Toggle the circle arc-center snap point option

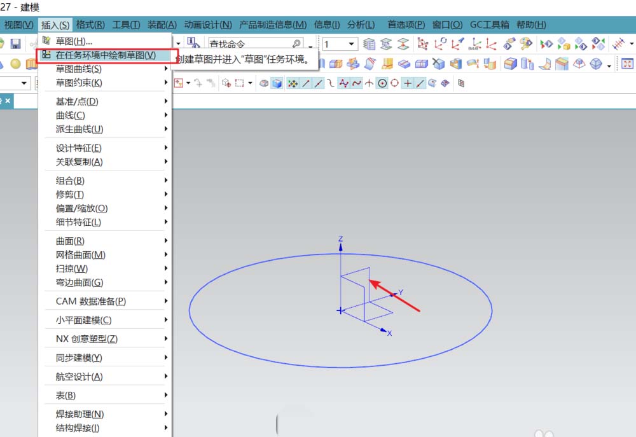click(x=382, y=83)
